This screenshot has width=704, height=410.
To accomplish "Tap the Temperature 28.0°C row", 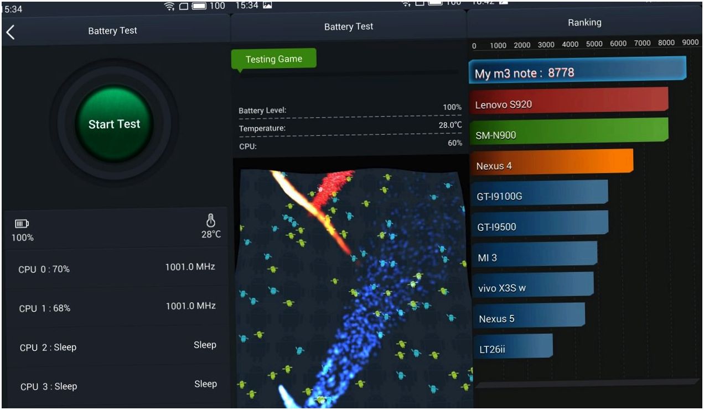I will (350, 127).
